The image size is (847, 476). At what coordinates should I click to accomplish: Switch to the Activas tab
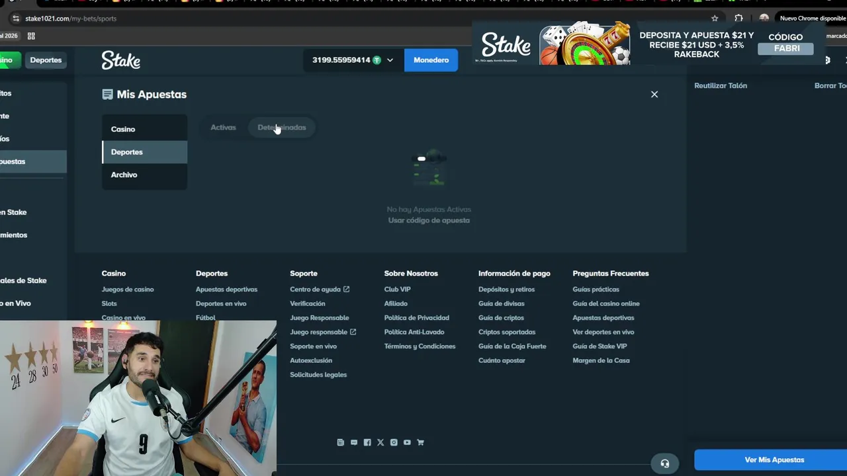223,128
